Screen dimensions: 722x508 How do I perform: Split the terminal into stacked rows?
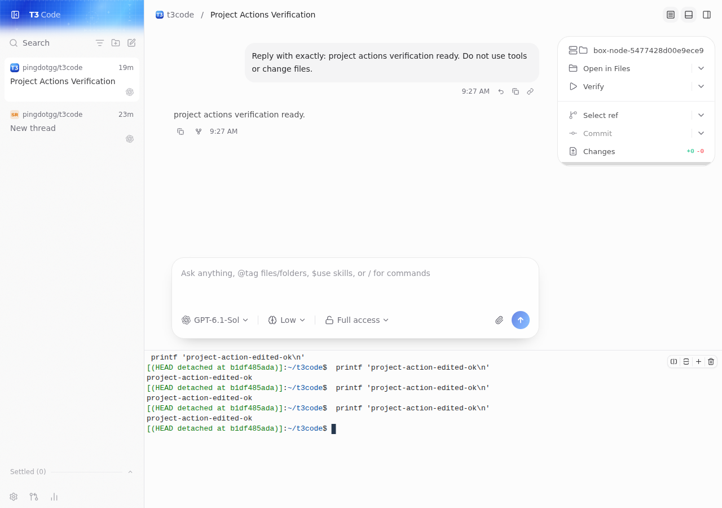[686, 361]
